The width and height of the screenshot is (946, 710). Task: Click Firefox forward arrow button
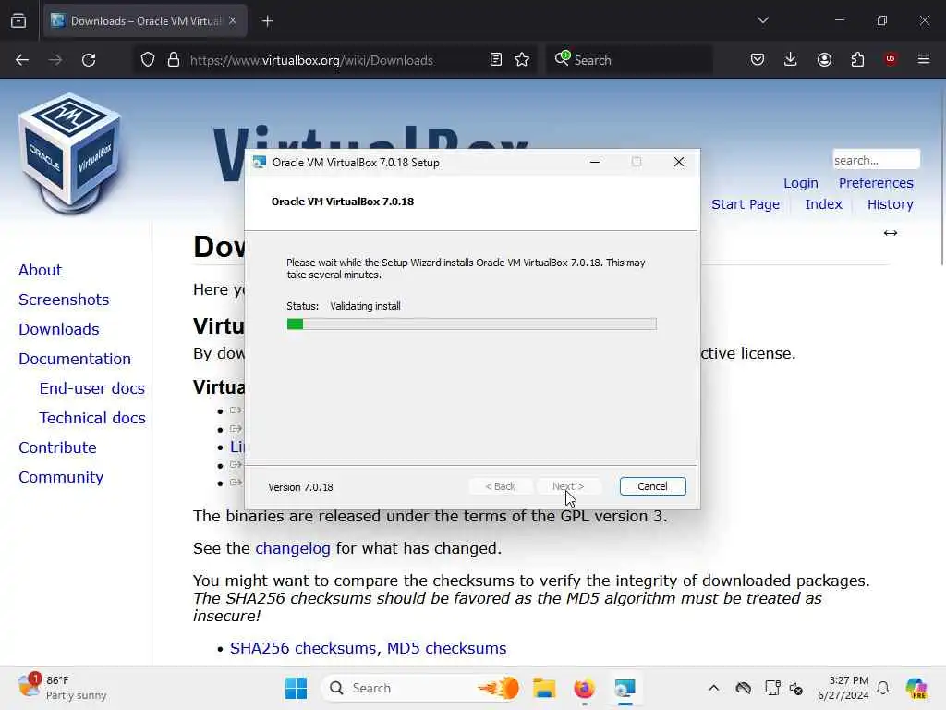click(55, 60)
